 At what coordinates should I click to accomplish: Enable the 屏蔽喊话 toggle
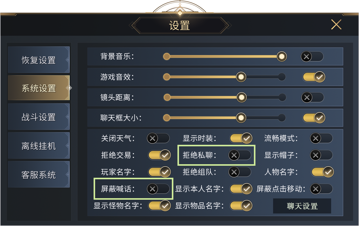pos(158,189)
